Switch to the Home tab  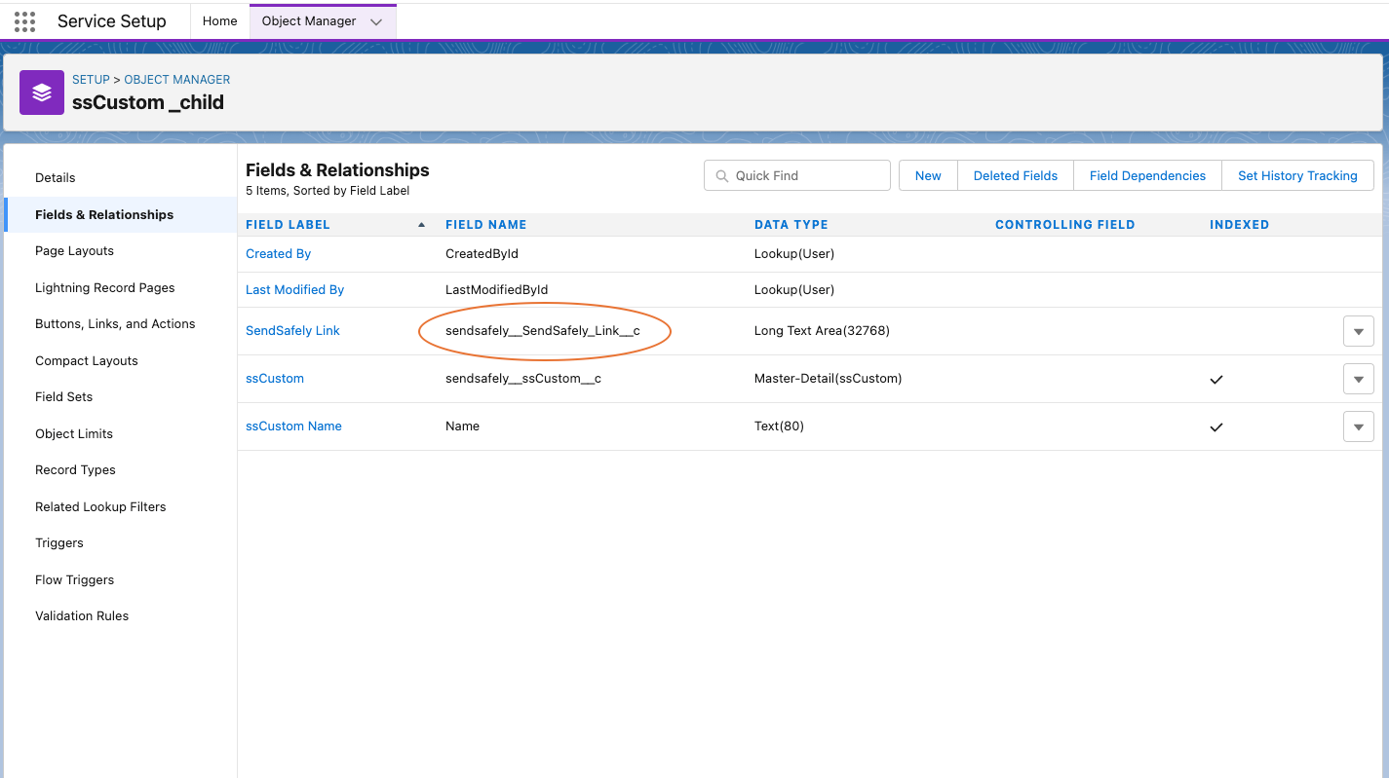coord(219,21)
